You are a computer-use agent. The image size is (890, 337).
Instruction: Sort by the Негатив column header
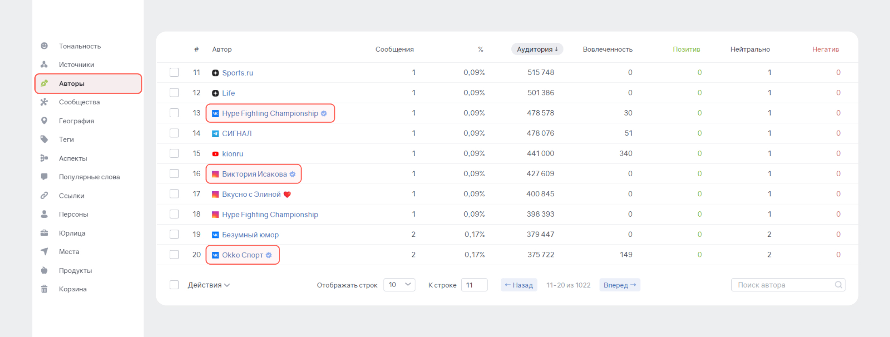coord(826,49)
